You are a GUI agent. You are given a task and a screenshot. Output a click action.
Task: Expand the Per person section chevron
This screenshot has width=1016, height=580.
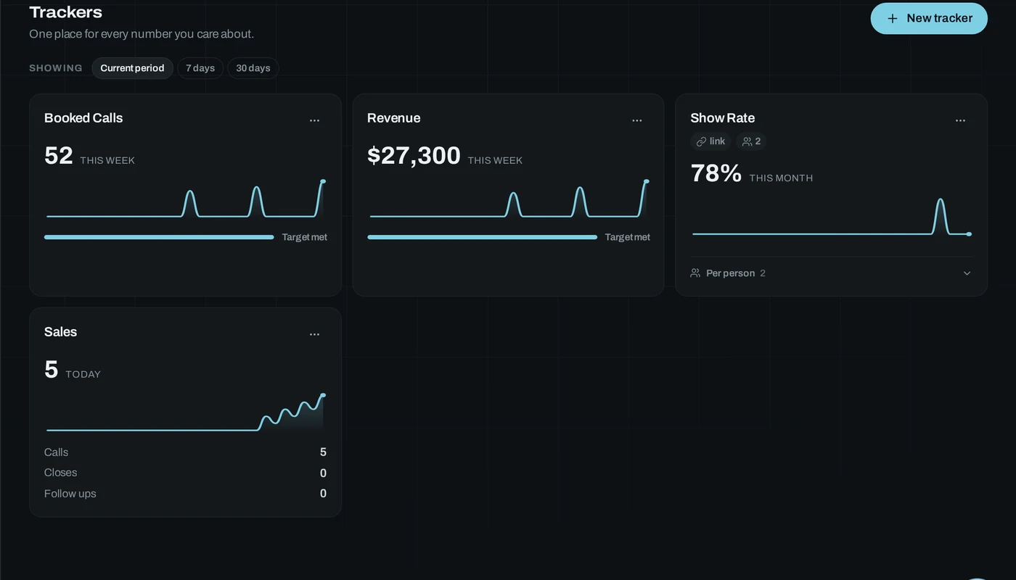967,273
